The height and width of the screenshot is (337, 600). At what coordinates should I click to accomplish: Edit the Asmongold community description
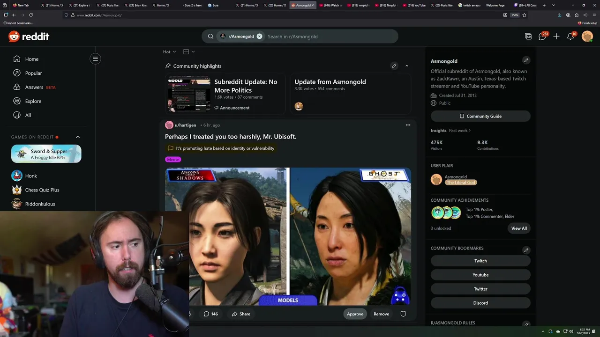point(526,60)
